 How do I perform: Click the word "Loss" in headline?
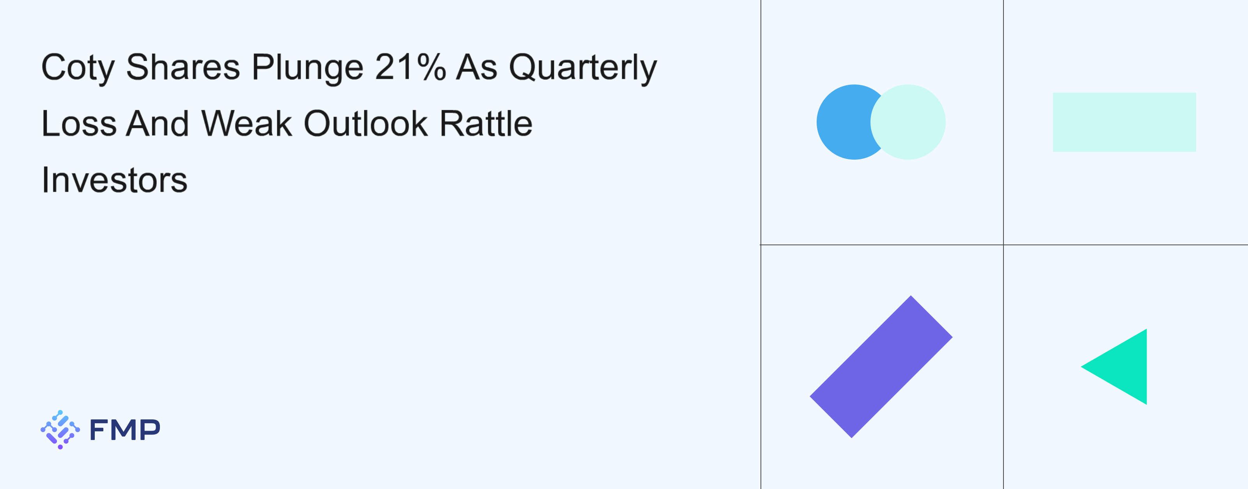pos(79,123)
